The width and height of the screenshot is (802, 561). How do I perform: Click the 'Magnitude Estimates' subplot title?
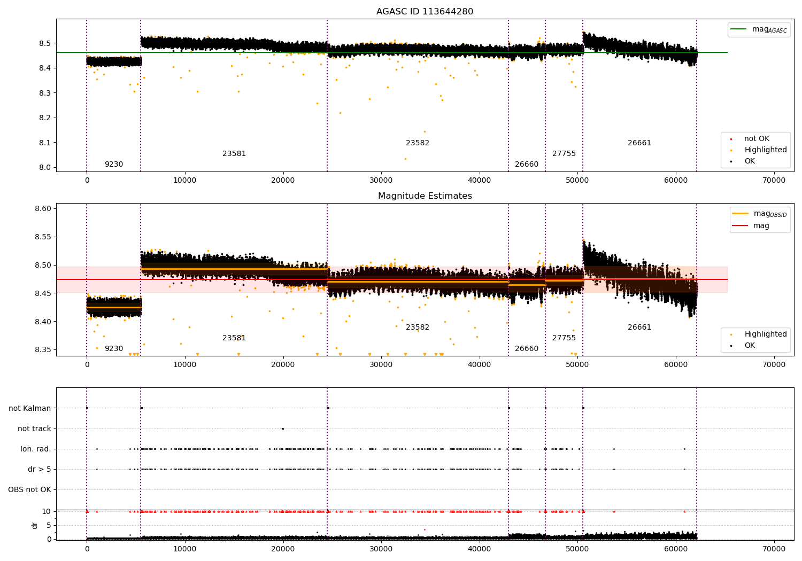tap(425, 196)
